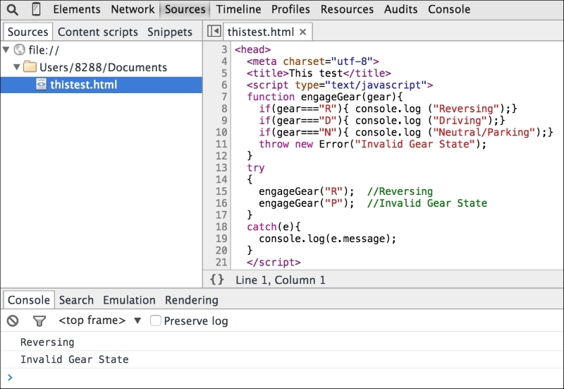
Task: Click the engageGear function name on line 7
Action: click(331, 97)
